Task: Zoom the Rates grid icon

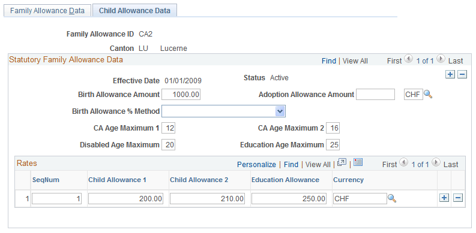Action: coord(342,162)
